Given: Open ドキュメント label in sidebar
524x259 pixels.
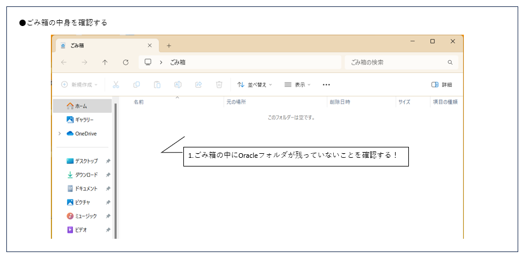Looking at the screenshot, I should (87, 188).
